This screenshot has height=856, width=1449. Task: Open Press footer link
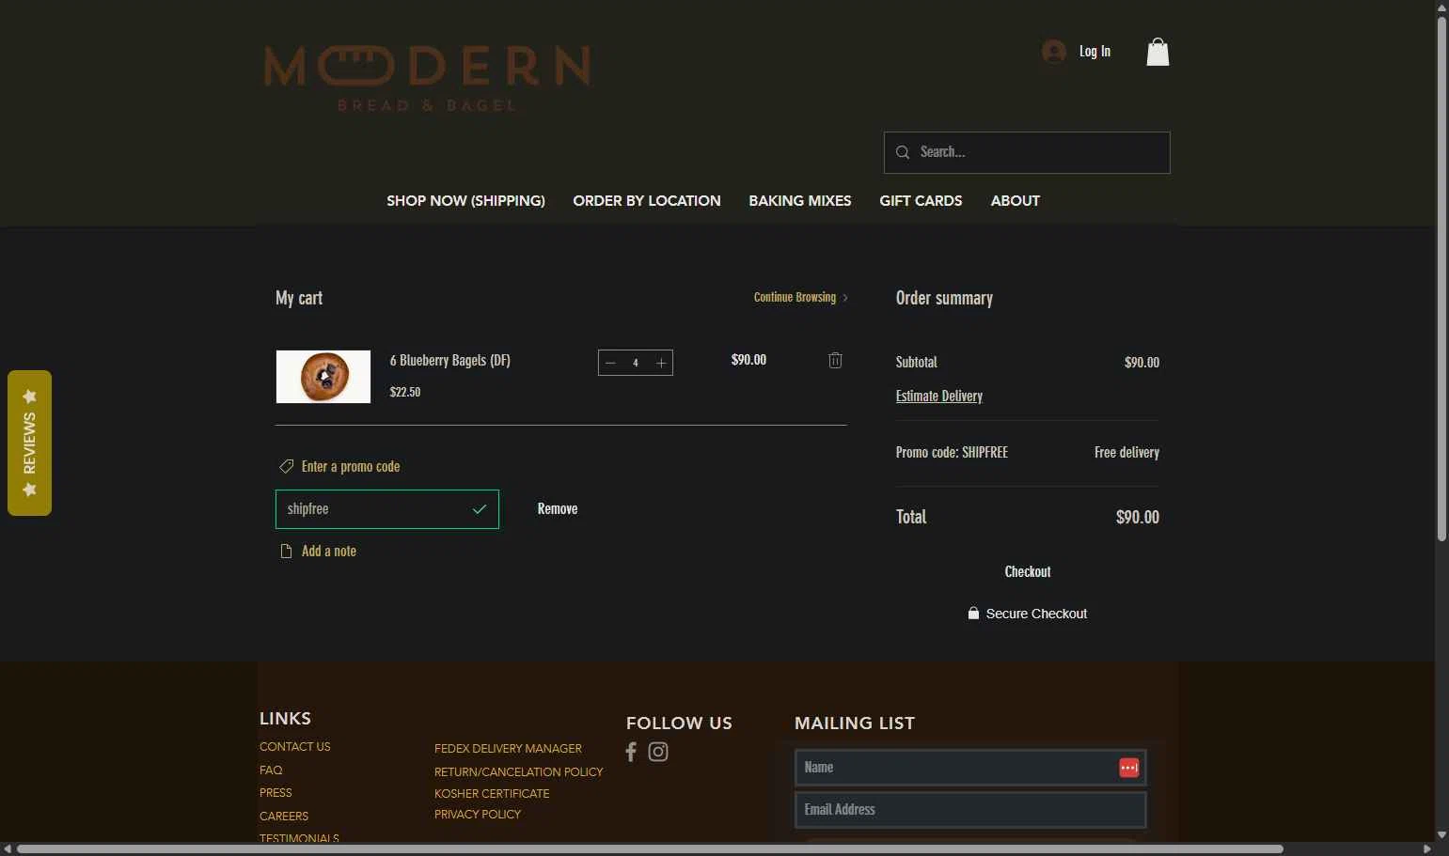(276, 793)
